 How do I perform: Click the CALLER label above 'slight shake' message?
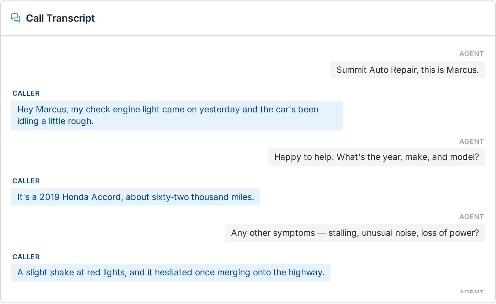coord(26,257)
